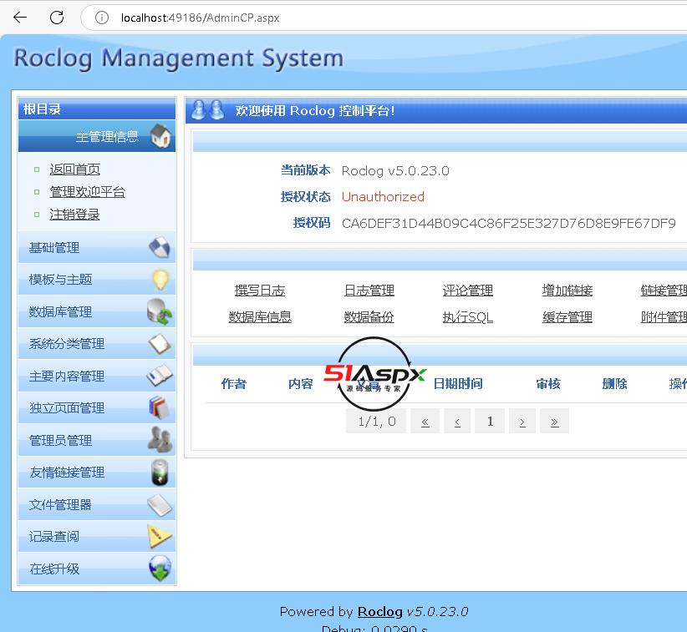
Task: Click the Unauthorized status text
Action: point(383,196)
